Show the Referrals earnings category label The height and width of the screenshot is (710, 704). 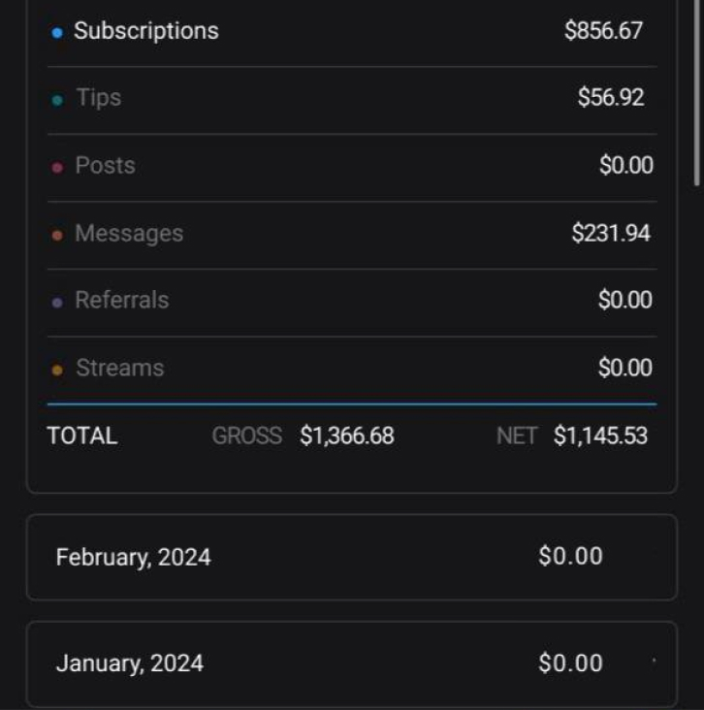[121, 301]
